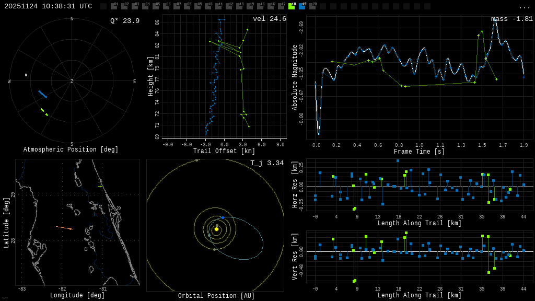Click the station 15 indicator box
This screenshot has width=535, height=301.
tap(260, 6)
